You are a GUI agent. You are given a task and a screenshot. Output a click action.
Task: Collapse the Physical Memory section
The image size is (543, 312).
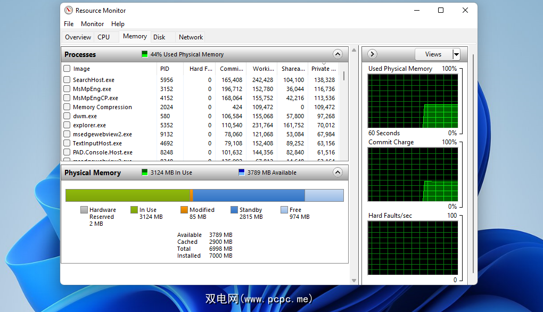(x=338, y=172)
